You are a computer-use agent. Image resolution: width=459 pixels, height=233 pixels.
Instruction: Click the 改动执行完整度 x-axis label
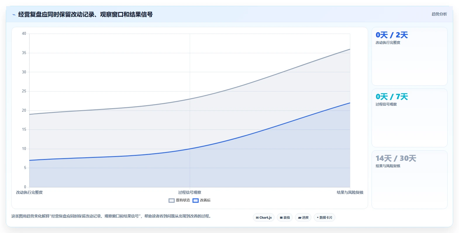(x=29, y=192)
